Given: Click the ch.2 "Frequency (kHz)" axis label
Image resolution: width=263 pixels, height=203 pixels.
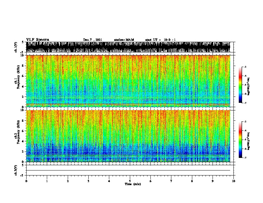Looking at the screenshot, I should tap(18, 132).
